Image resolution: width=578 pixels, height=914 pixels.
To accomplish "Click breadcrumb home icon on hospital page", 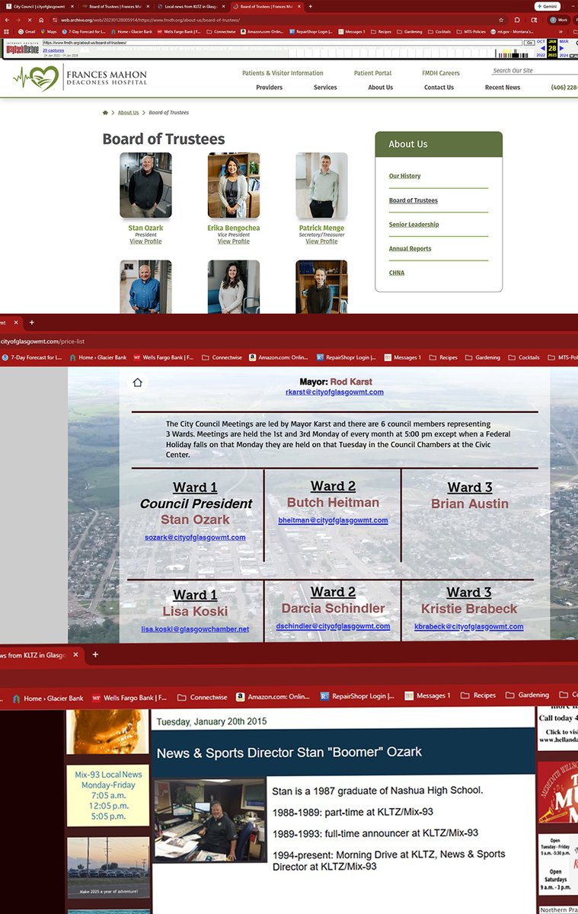I will coord(105,113).
